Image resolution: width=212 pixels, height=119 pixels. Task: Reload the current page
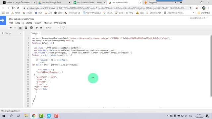[13, 8]
